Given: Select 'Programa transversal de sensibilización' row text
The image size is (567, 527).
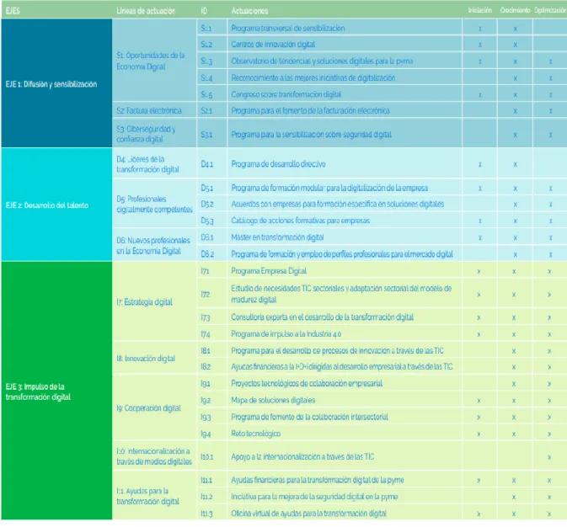Looking at the screenshot, I should pos(288,28).
